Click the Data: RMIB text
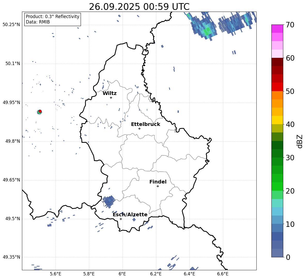This screenshot has width=306, height=279. tap(38, 22)
